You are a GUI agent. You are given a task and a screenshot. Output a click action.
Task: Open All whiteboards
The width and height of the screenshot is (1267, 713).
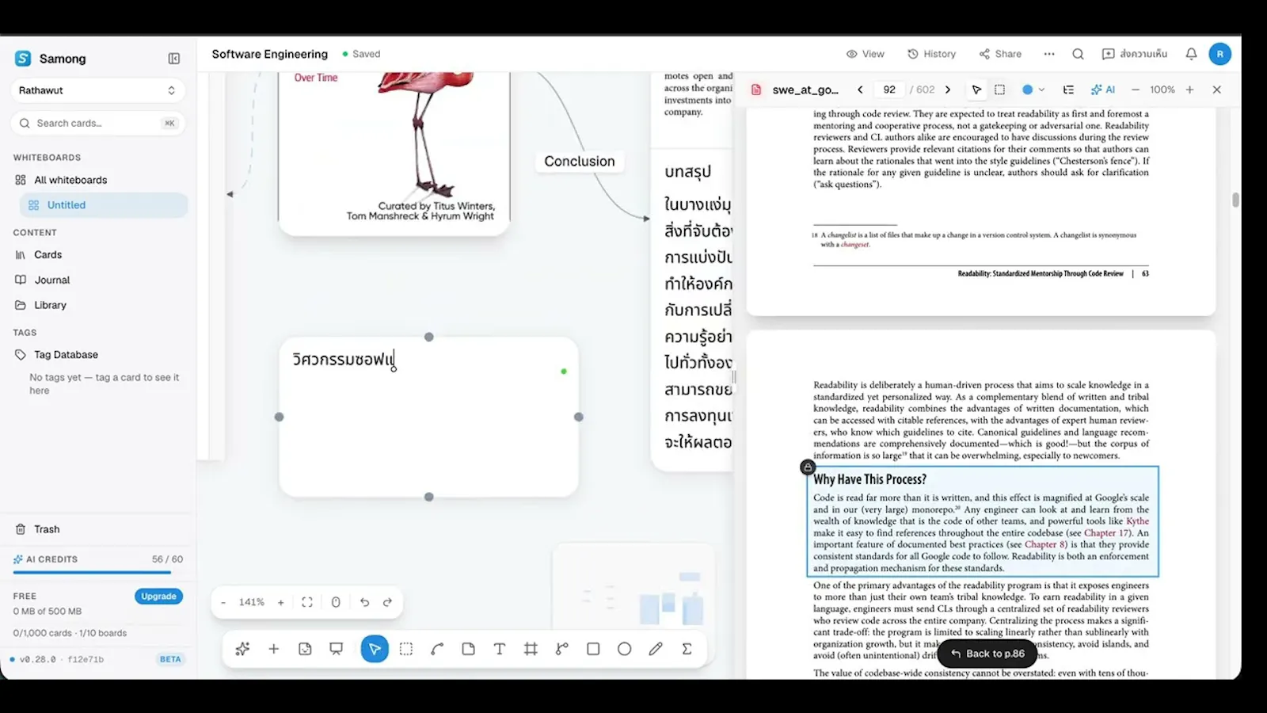(x=70, y=180)
